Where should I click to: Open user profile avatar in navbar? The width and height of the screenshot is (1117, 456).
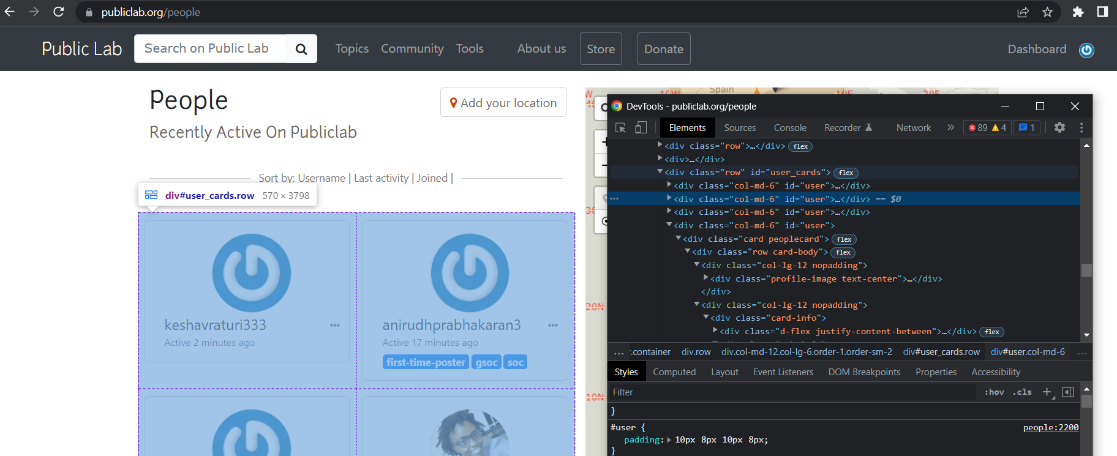(x=1086, y=50)
